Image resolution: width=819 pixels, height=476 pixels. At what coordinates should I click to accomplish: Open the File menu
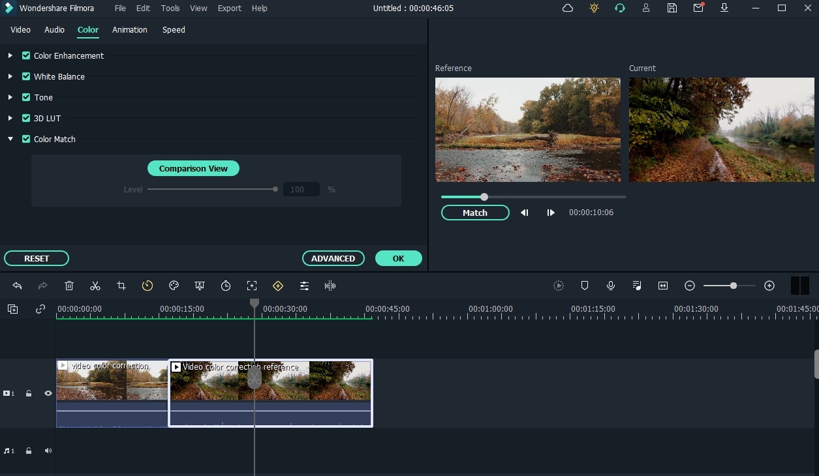pyautogui.click(x=120, y=8)
